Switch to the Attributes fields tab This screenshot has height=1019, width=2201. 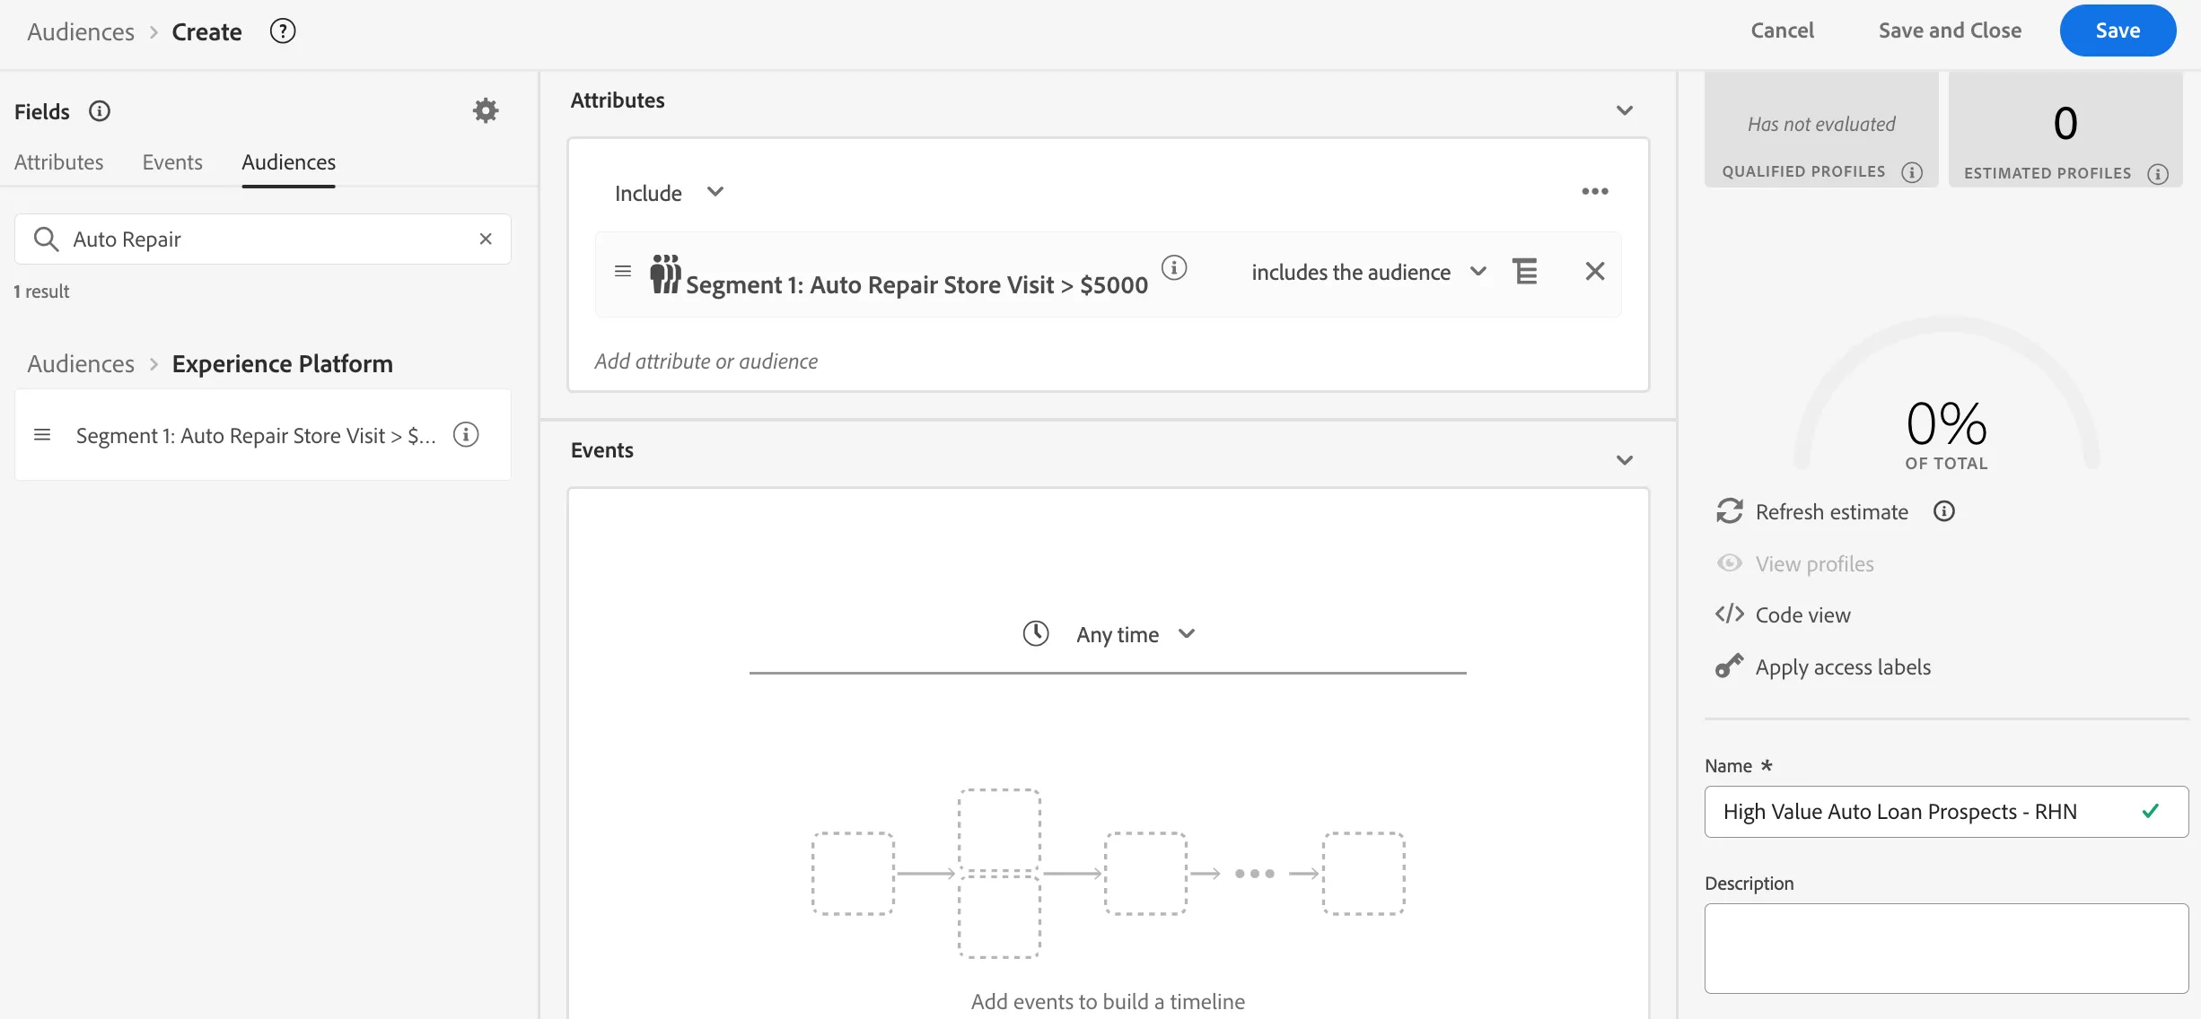click(x=59, y=162)
